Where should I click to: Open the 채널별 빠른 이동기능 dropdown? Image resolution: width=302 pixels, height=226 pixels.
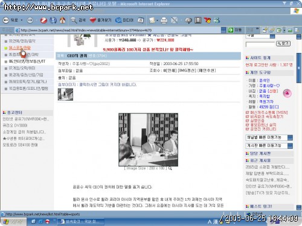tap(290, 137)
